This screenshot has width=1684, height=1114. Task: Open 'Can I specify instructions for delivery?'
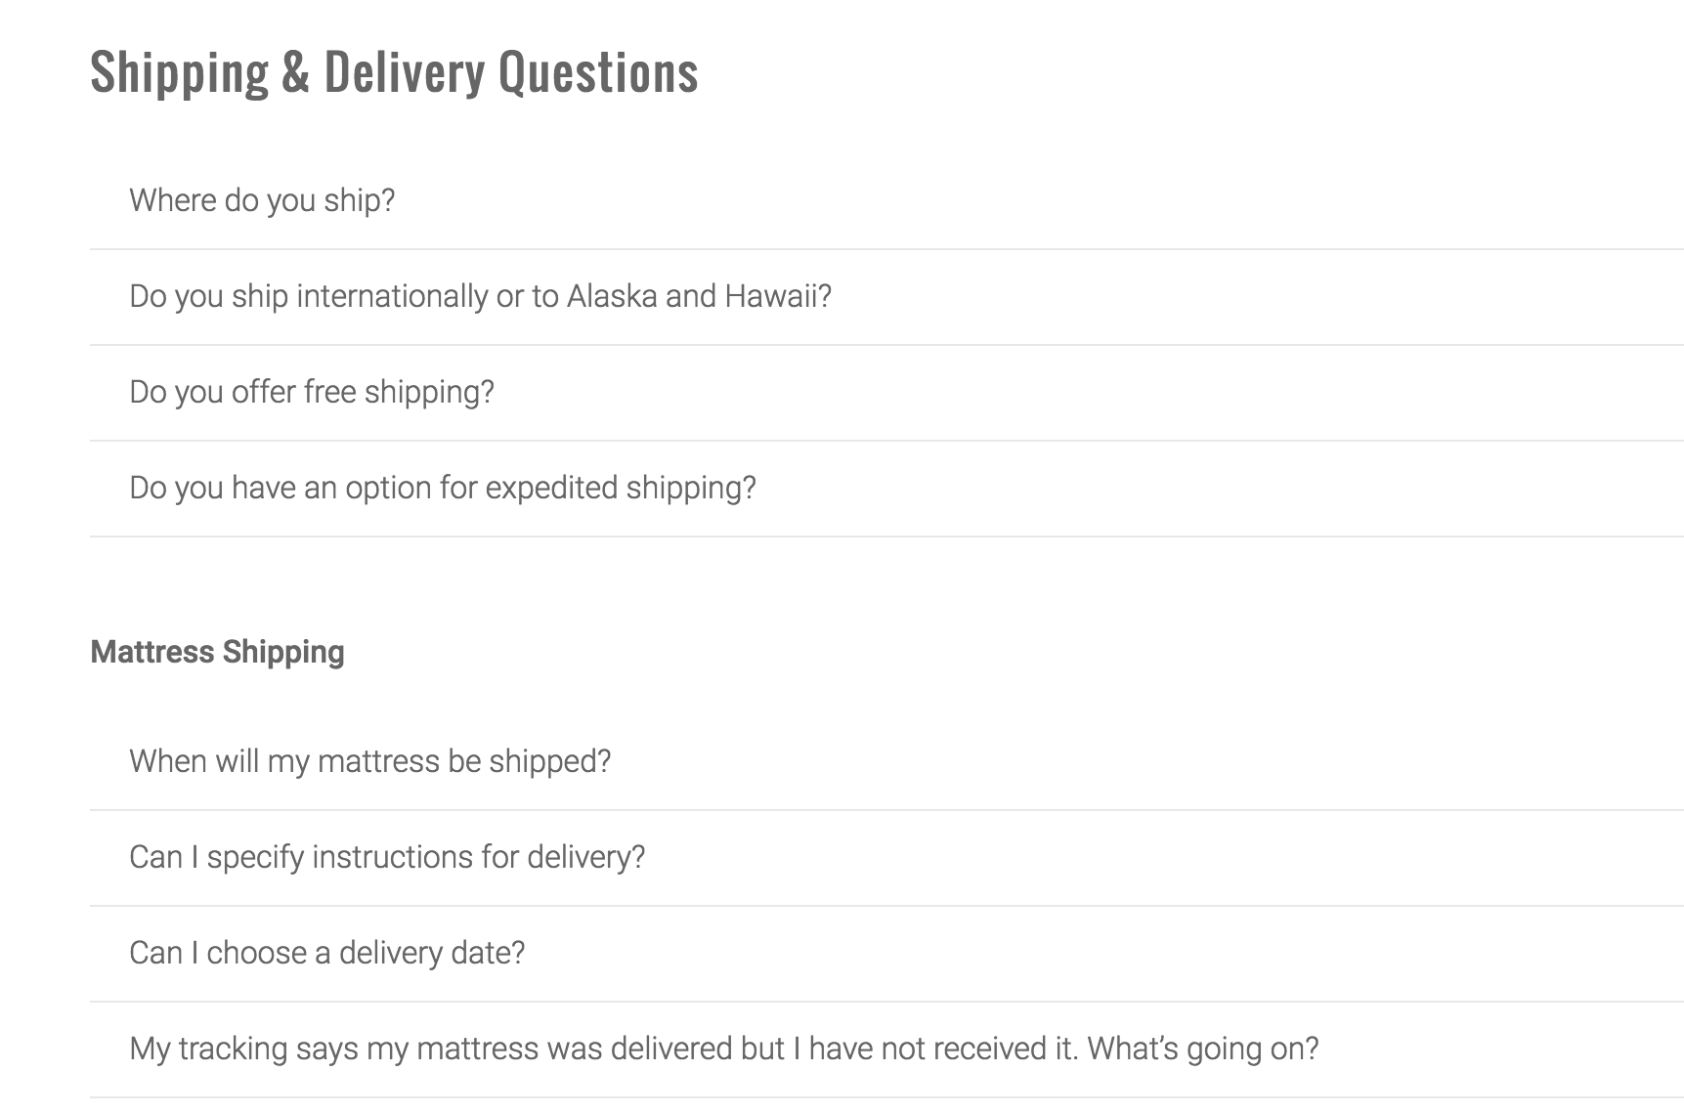click(x=886, y=858)
